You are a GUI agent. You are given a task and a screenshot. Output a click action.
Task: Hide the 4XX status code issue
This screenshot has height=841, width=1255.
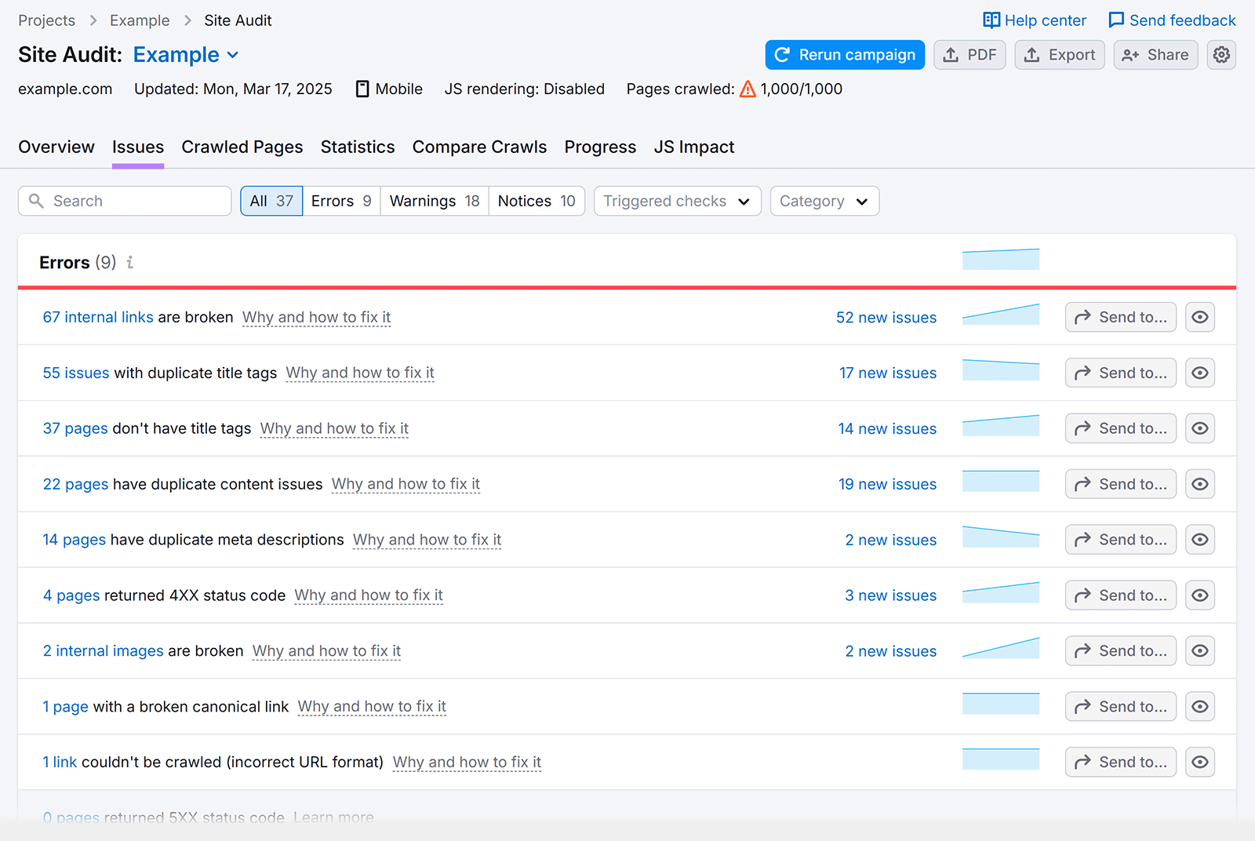click(1200, 595)
